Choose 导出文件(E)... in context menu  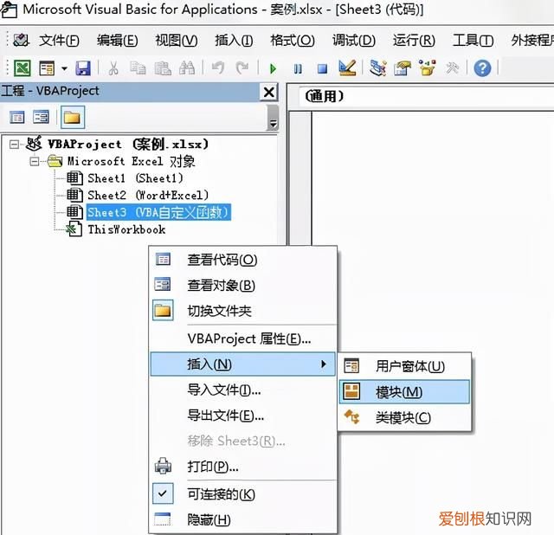[x=242, y=416]
